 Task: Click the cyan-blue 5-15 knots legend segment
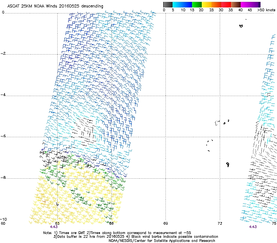(182, 4)
